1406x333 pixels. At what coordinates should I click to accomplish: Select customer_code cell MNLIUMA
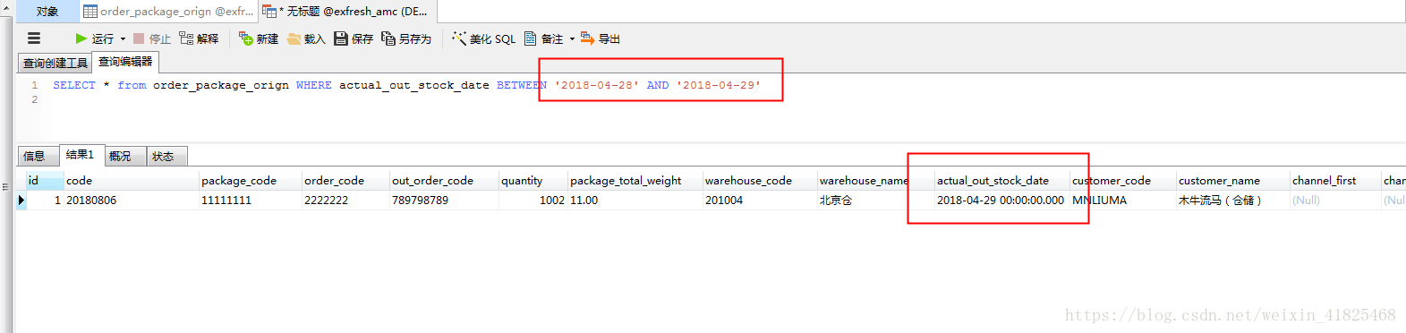[1123, 201]
